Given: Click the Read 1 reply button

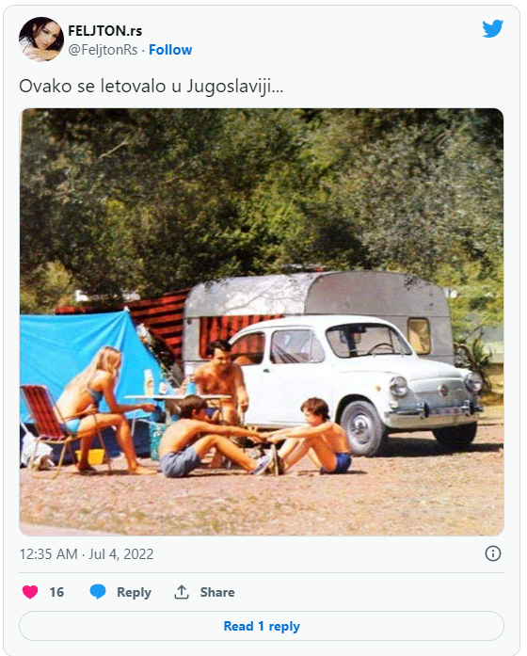Looking at the screenshot, I should tap(262, 626).
